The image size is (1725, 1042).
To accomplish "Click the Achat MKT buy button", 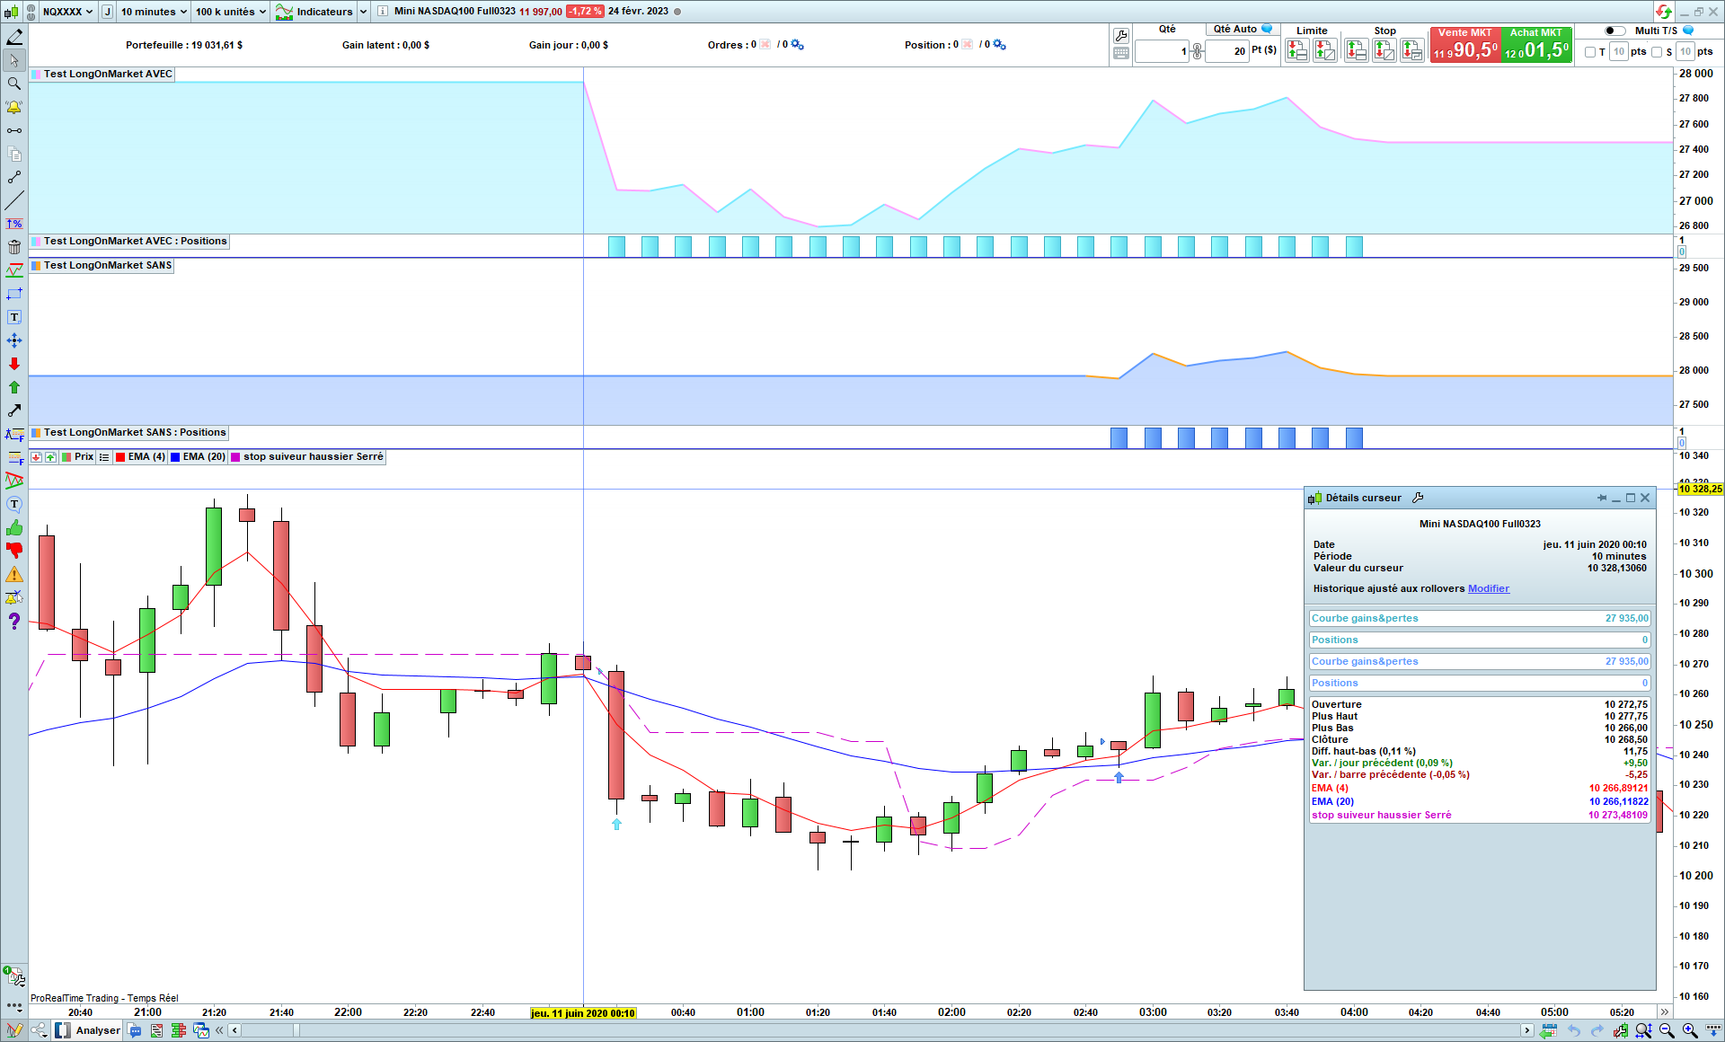I will [x=1537, y=45].
